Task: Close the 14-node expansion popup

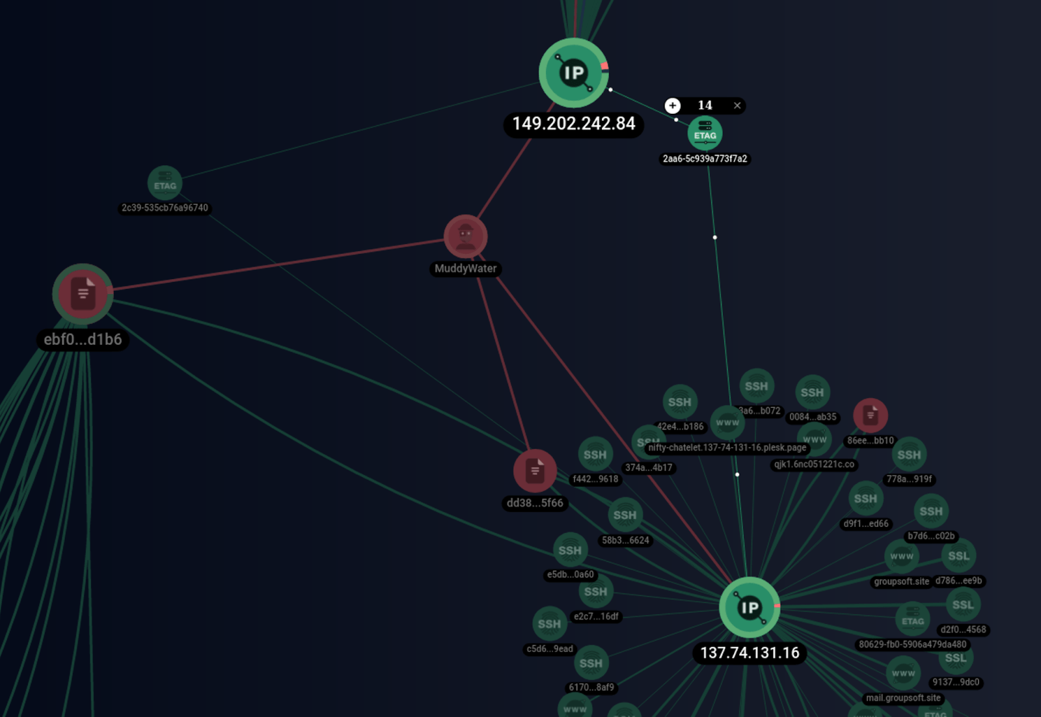Action: pos(737,105)
